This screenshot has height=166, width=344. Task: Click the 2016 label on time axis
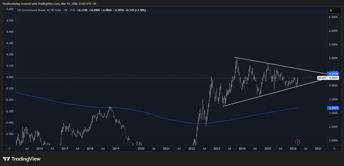(x=40, y=149)
